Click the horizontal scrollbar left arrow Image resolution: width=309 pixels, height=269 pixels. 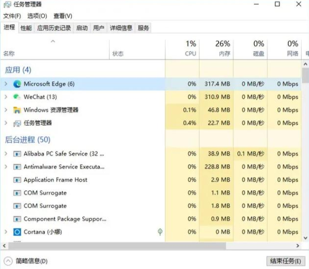point(4,246)
